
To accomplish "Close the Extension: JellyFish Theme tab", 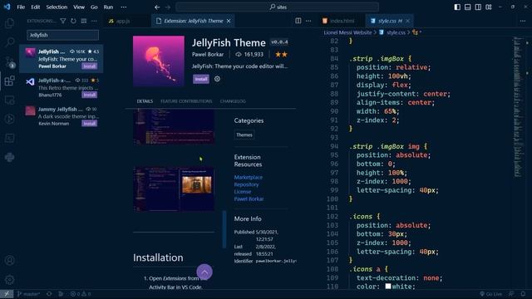I will pyautogui.click(x=229, y=21).
